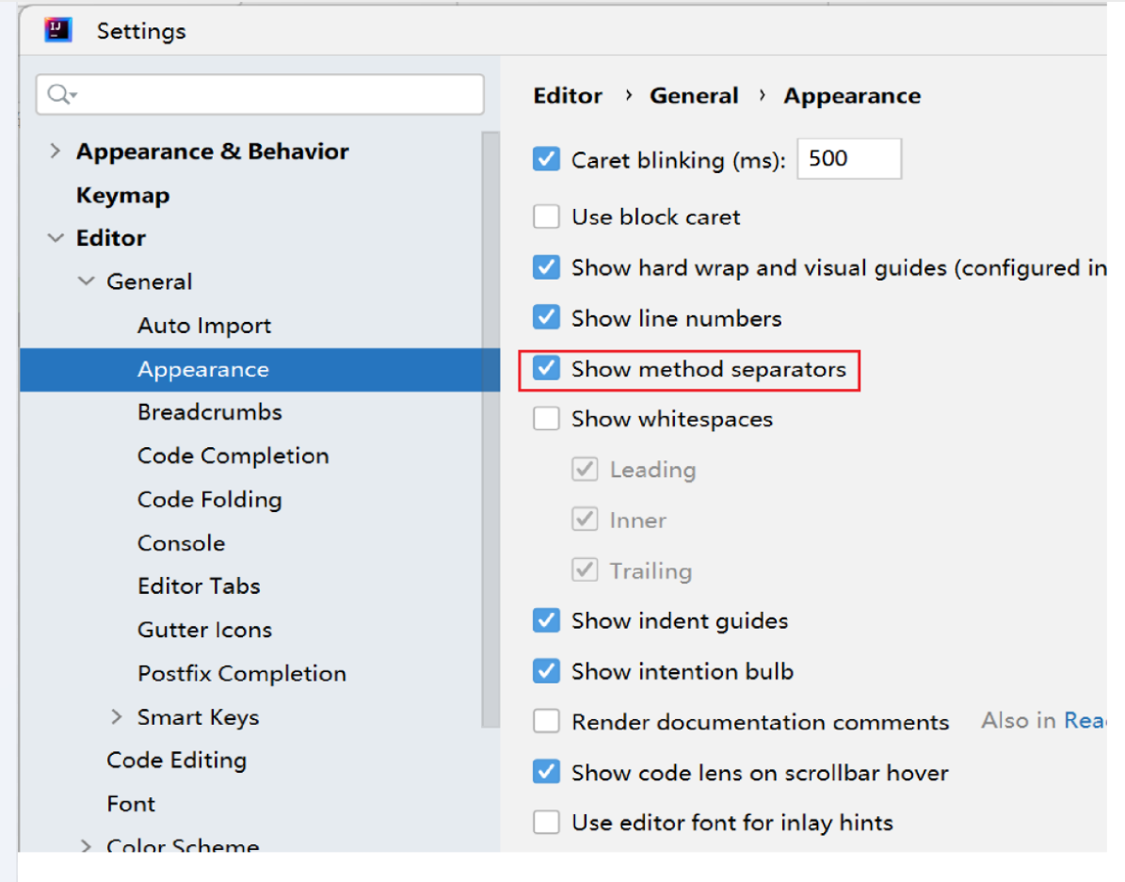Enable Use block caret
The width and height of the screenshot is (1125, 882).
[x=546, y=216]
